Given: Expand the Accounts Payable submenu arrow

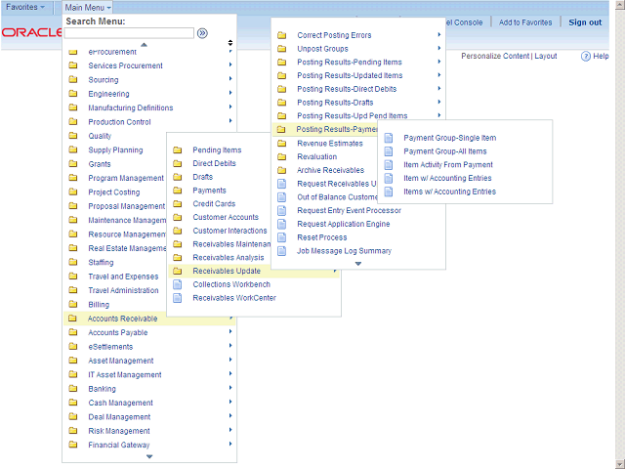Looking at the screenshot, I should pos(230,332).
